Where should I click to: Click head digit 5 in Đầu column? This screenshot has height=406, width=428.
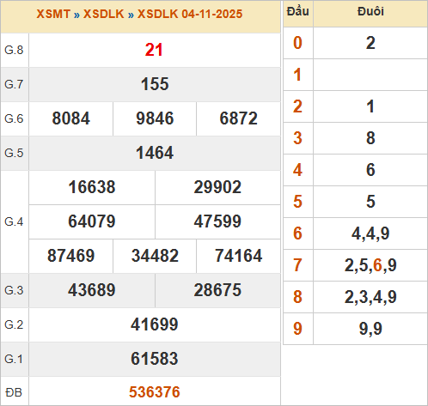(x=297, y=202)
